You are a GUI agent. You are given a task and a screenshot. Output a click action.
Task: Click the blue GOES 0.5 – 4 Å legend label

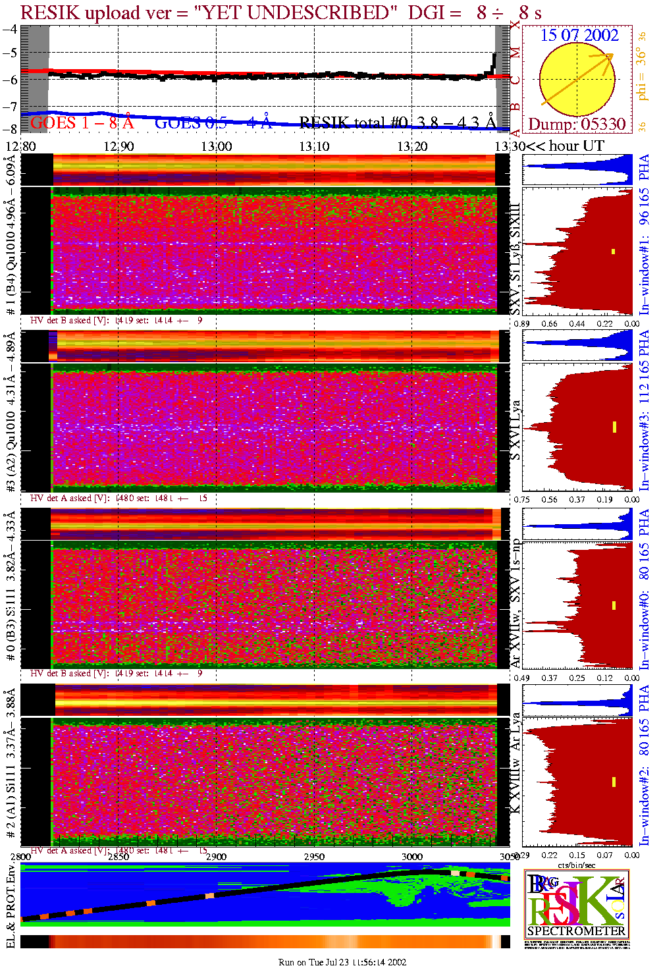pos(213,123)
